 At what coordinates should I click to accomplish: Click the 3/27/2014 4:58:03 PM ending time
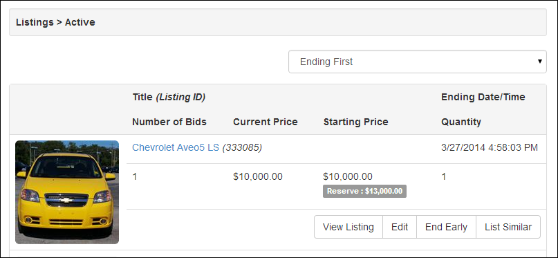[x=490, y=148]
